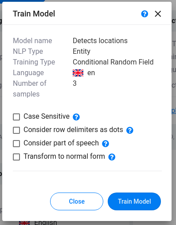
Task: Click the UK flag language icon
Action: 78,73
